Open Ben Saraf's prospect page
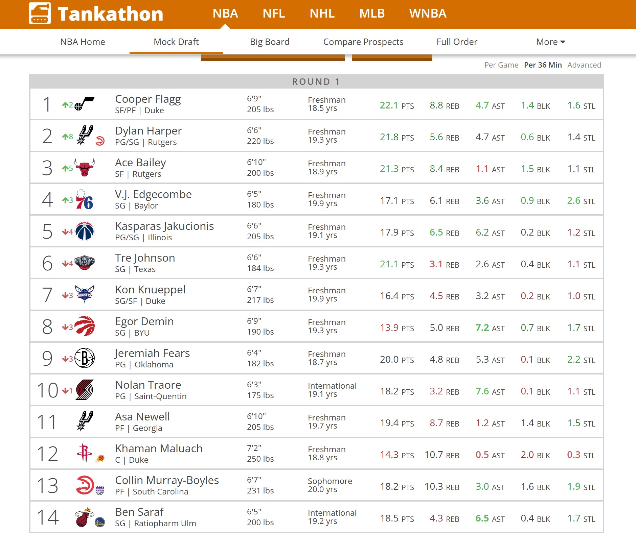Viewport: 636px width, 533px height. point(139,512)
